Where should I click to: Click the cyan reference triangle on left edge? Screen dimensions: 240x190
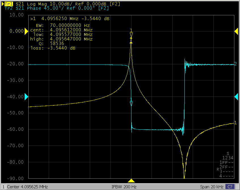tap(27, 97)
